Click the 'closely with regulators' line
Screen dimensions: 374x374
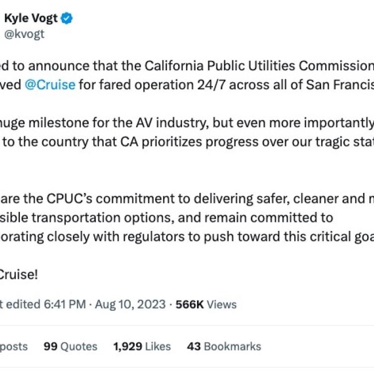tap(187, 236)
